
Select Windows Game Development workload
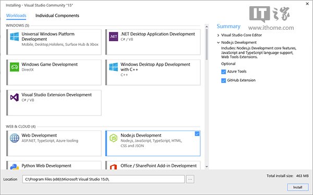54,72
